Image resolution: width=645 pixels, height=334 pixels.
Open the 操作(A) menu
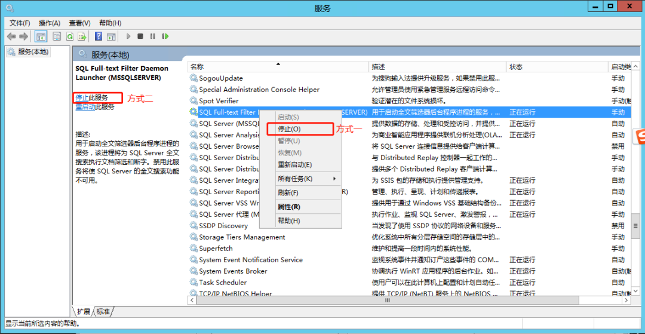click(50, 23)
